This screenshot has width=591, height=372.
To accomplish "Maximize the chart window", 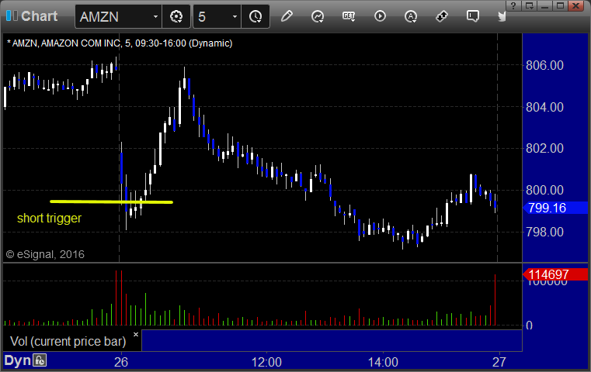I will pyautogui.click(x=561, y=5).
